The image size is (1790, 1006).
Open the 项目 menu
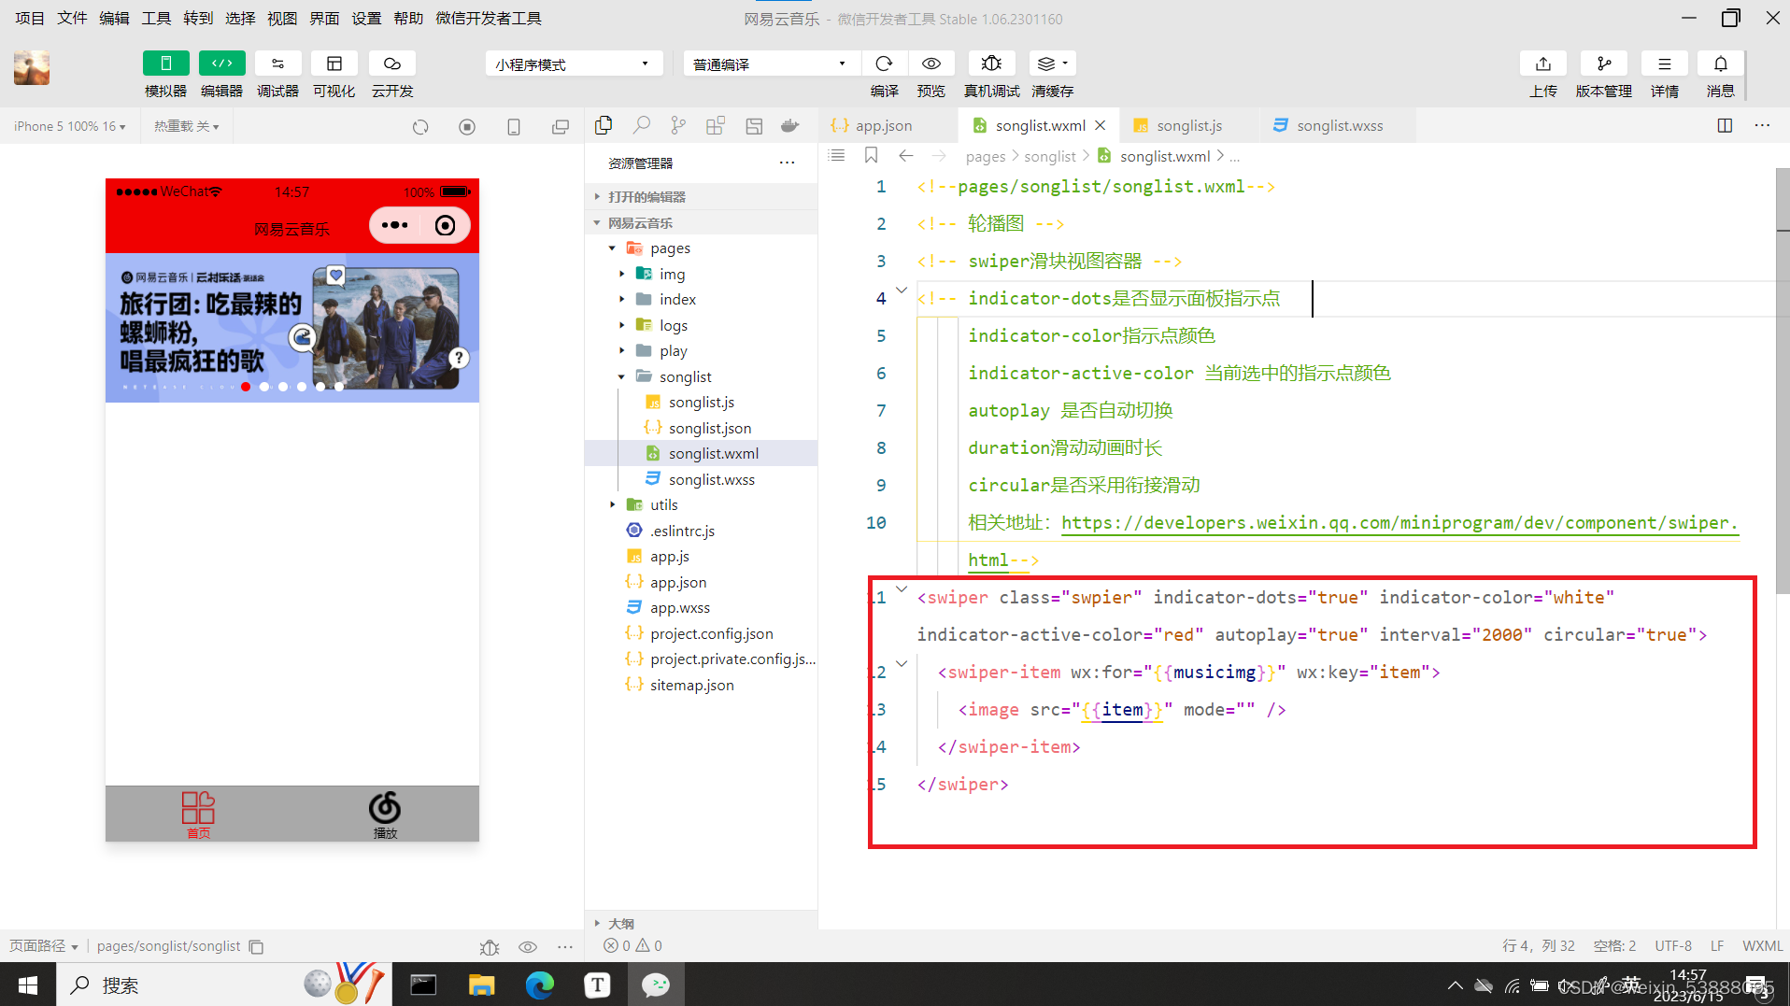point(30,19)
